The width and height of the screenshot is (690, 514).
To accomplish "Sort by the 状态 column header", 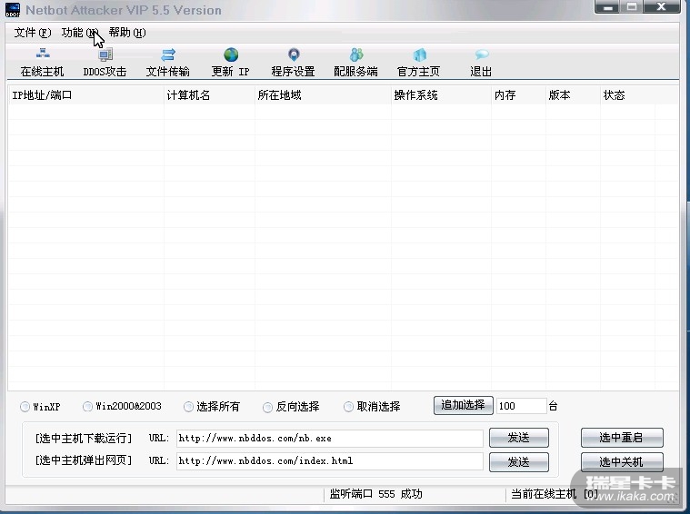I will point(627,95).
